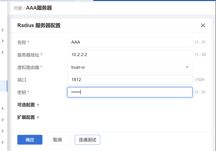Click the 取消 button
The height and width of the screenshot is (151, 216).
point(57,140)
